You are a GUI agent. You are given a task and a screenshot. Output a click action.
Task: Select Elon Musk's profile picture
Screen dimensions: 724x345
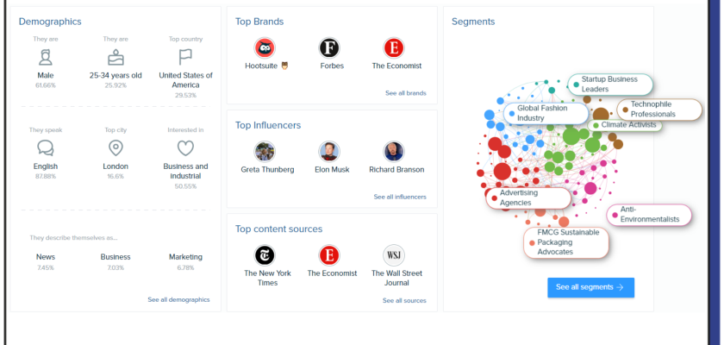point(328,152)
